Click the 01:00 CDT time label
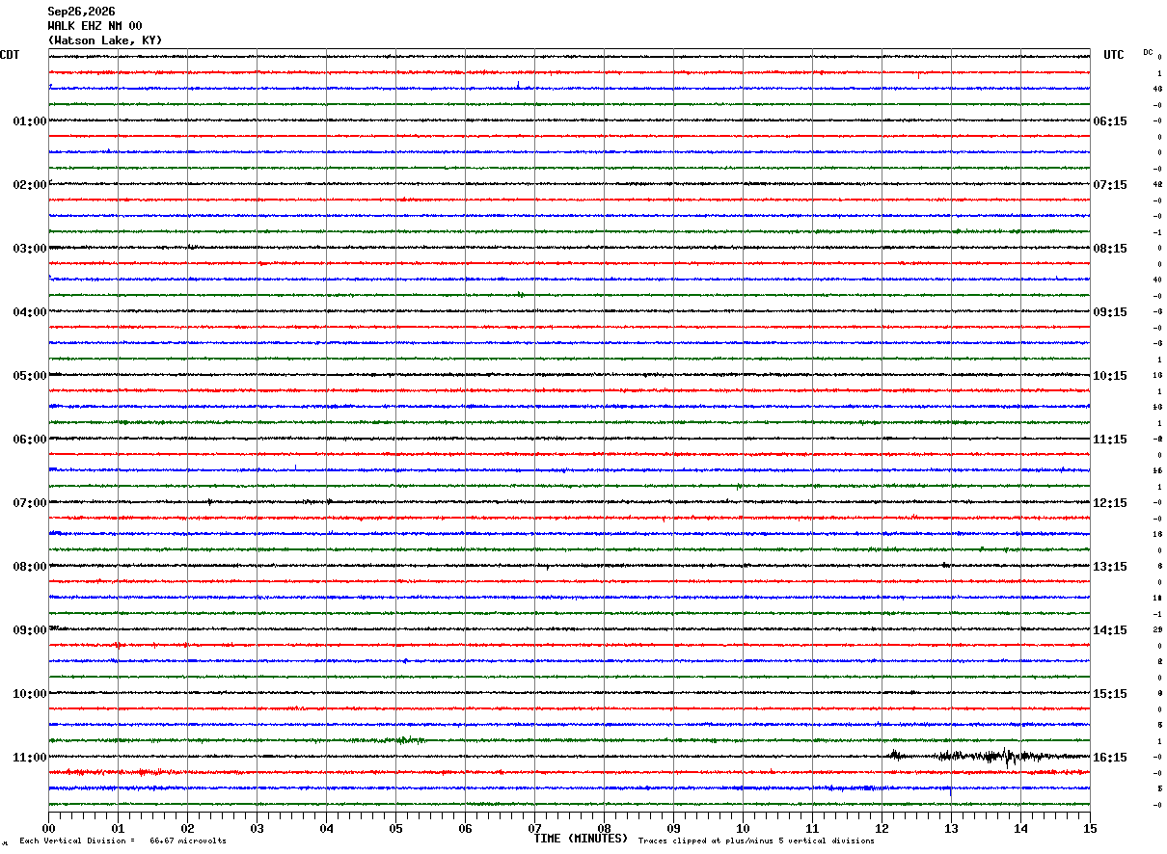This screenshot has width=1167, height=854. click(x=29, y=121)
